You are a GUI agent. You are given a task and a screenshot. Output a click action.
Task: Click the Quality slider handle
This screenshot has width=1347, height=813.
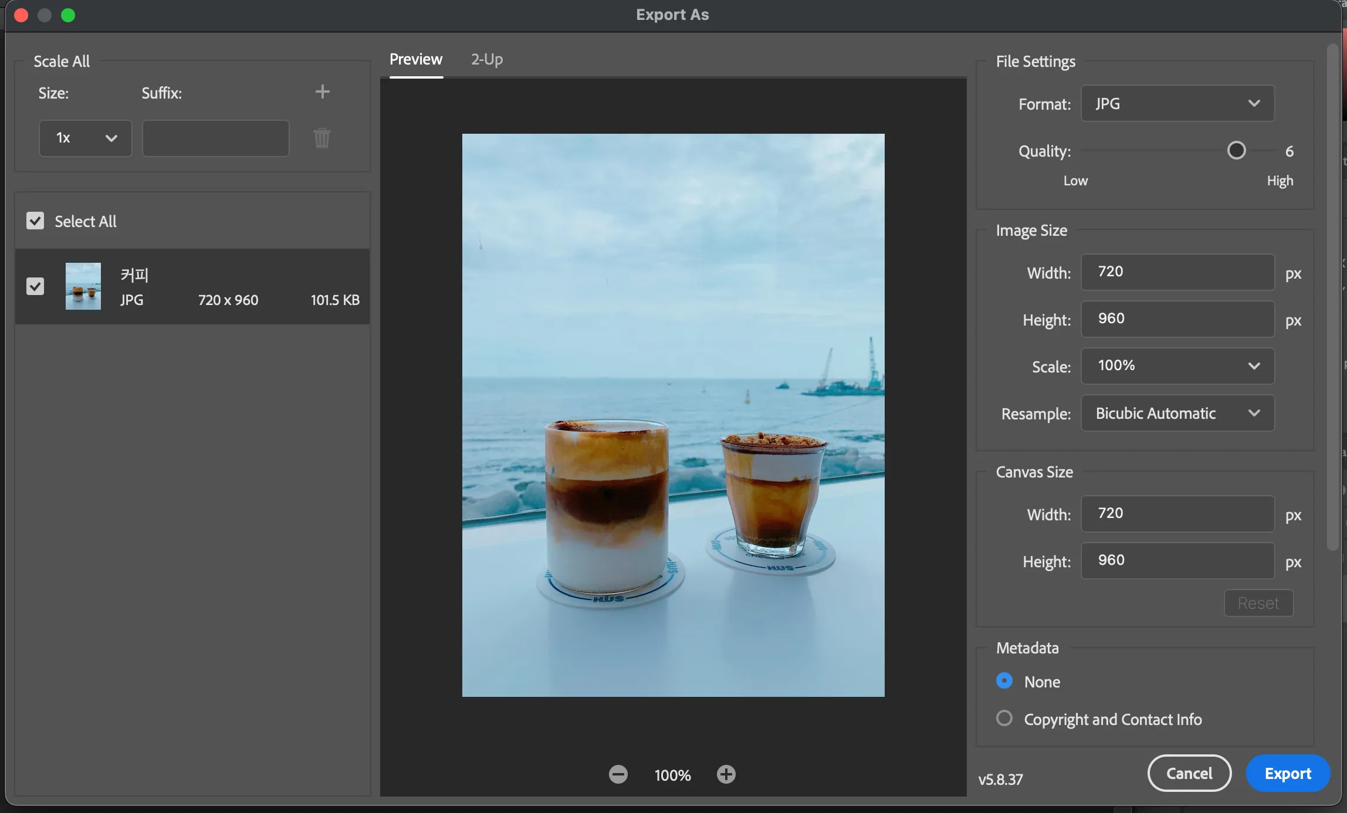1236,151
